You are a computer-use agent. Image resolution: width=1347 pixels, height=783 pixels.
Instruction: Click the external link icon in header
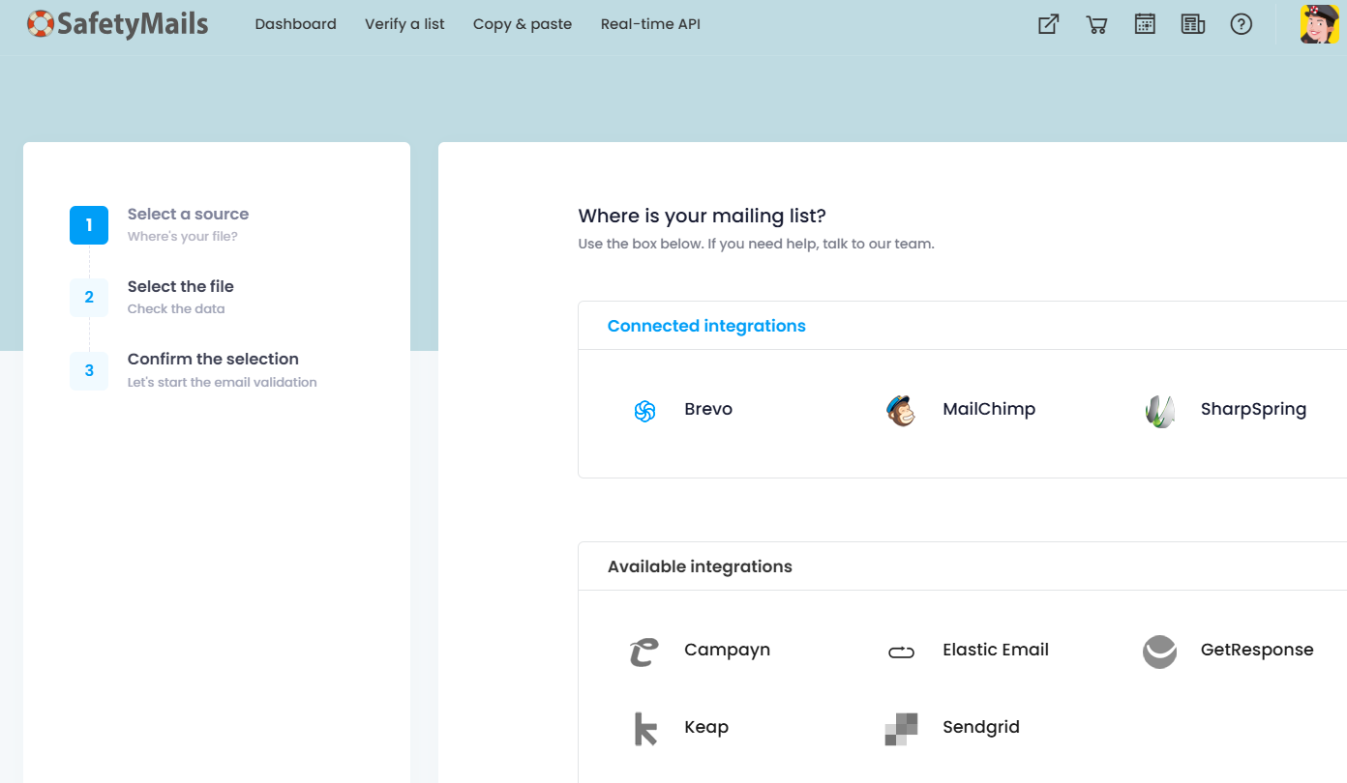click(x=1048, y=24)
